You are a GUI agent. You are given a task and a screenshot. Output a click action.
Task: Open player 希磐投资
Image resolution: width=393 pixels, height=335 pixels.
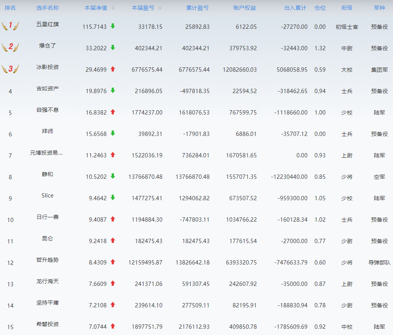pos(48,324)
